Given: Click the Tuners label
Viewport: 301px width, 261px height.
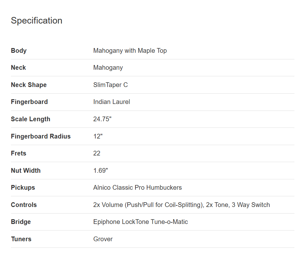Looking at the screenshot, I should click(21, 239).
